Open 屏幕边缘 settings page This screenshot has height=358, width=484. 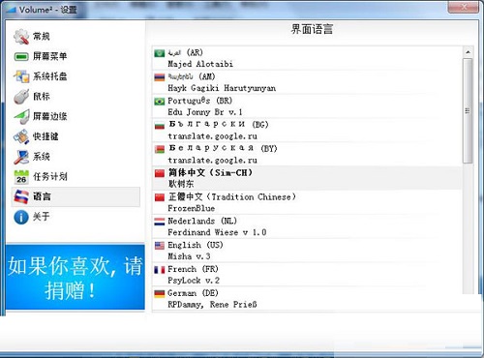[x=49, y=116]
